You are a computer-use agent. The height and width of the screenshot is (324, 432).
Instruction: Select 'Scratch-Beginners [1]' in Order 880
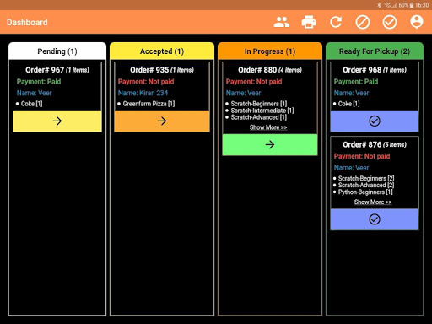pyautogui.click(x=259, y=104)
